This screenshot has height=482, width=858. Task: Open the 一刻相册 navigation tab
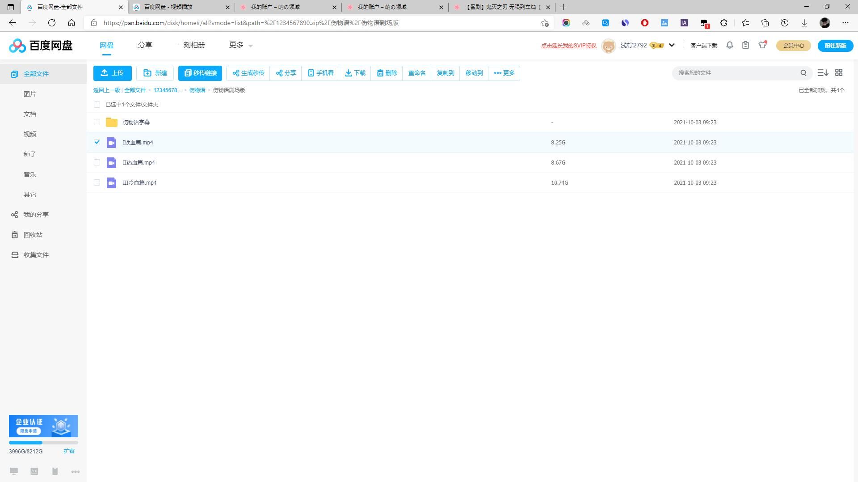[x=190, y=45]
